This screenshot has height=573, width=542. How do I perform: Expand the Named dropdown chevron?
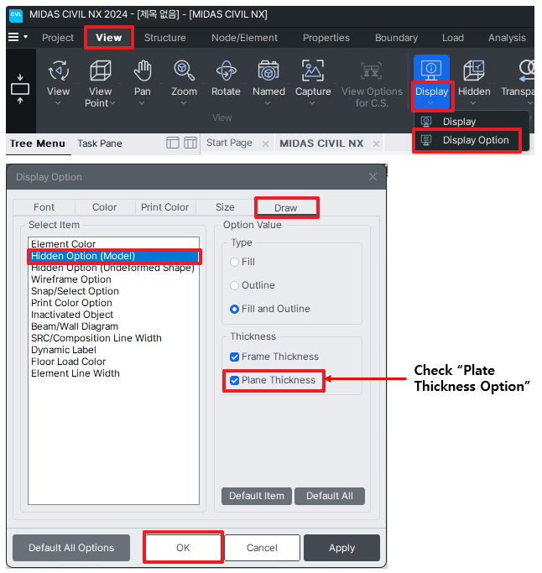(x=268, y=103)
